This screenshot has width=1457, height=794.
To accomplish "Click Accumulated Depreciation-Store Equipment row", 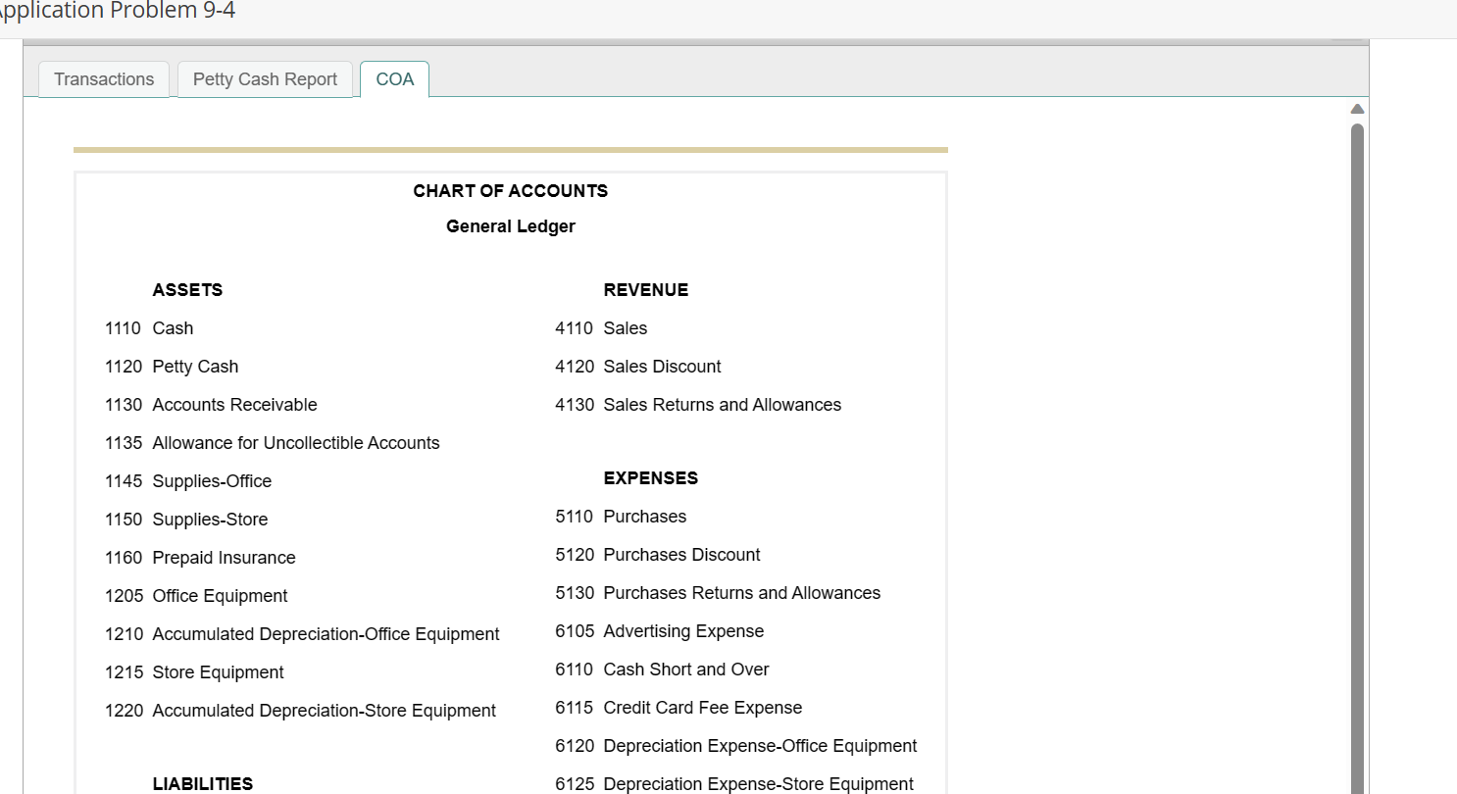I will coord(300,711).
